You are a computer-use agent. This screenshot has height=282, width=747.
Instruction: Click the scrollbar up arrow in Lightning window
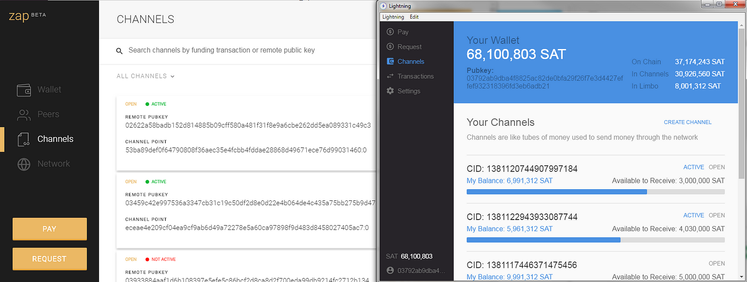741,25
